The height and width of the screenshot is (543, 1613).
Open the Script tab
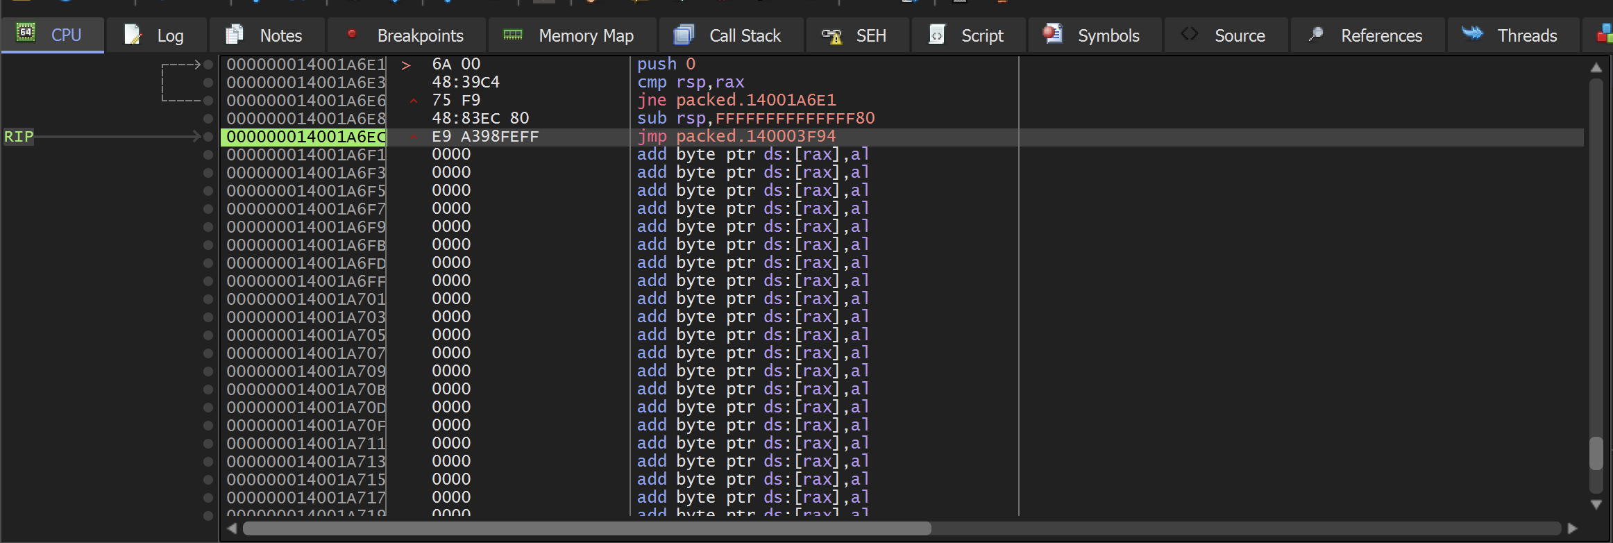click(x=968, y=35)
